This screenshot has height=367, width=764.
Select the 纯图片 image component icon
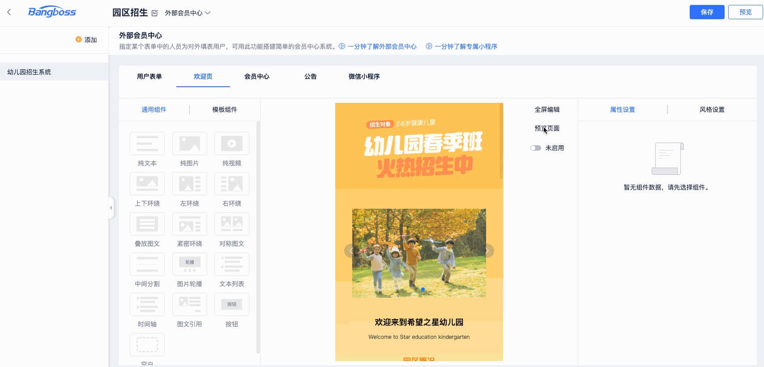click(x=189, y=143)
